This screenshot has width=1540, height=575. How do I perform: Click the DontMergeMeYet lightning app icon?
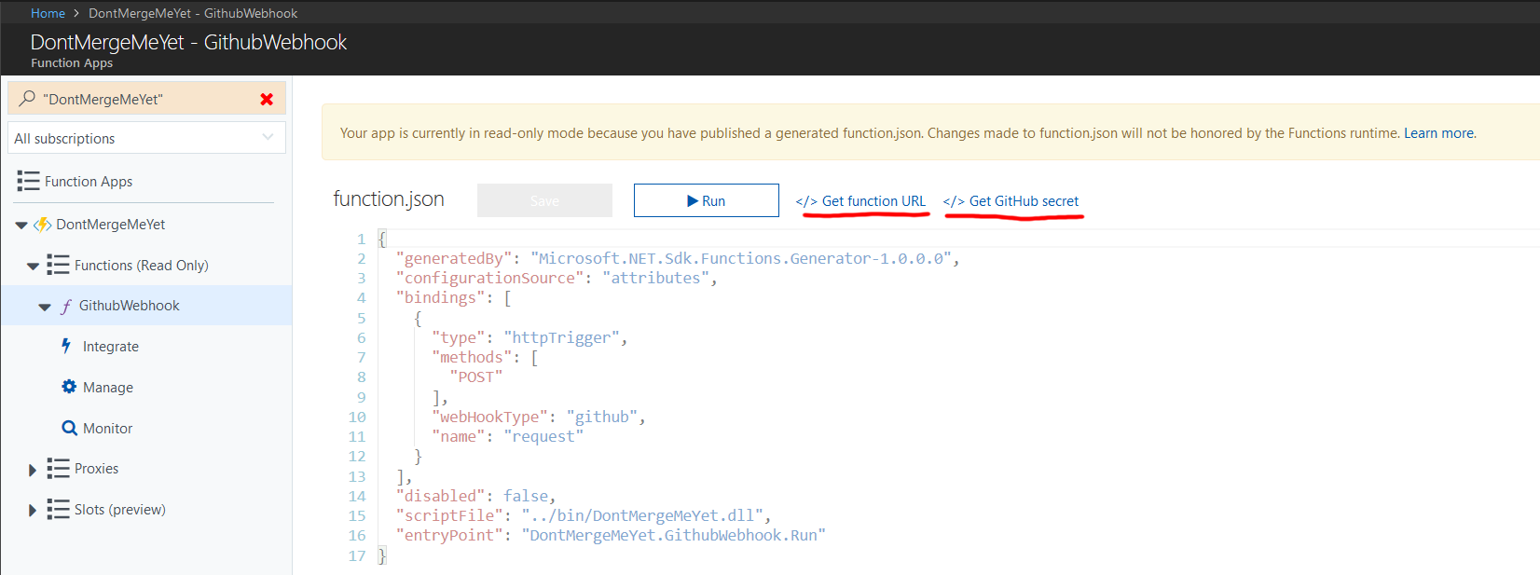pyautogui.click(x=43, y=225)
